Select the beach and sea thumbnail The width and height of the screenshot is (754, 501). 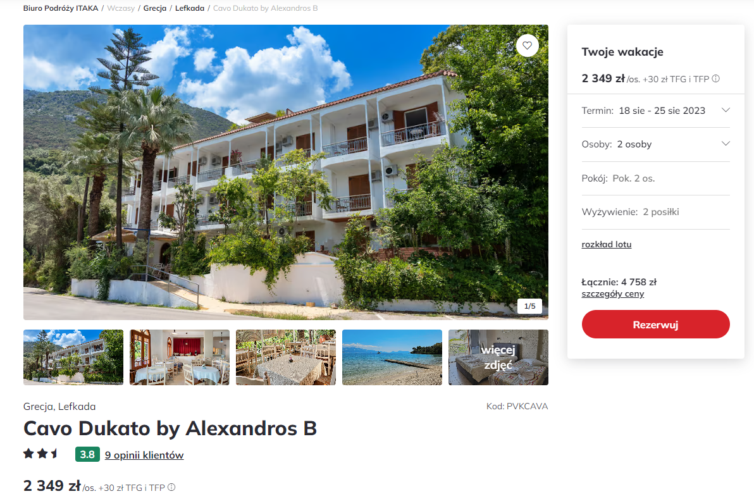tap(392, 357)
